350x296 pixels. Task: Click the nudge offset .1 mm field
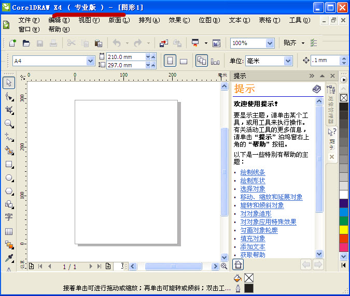325,61
